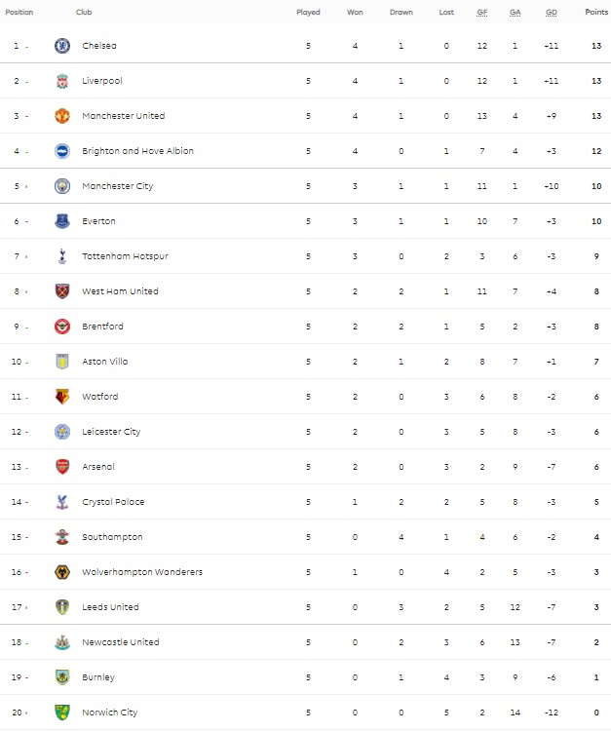Sort table by GD column header
Viewport: 611px width, 732px height.
click(552, 13)
